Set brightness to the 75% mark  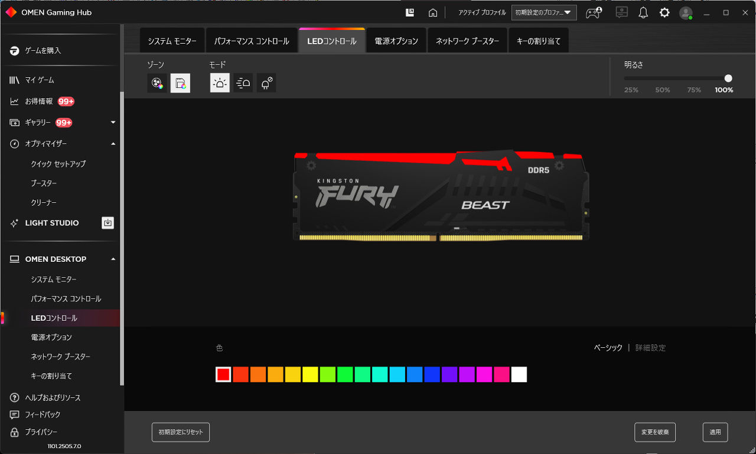[694, 90]
